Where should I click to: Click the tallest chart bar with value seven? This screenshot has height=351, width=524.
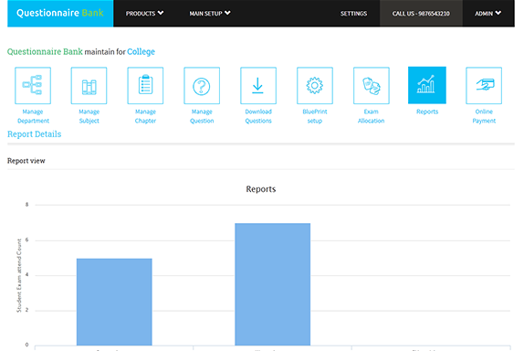click(x=273, y=284)
